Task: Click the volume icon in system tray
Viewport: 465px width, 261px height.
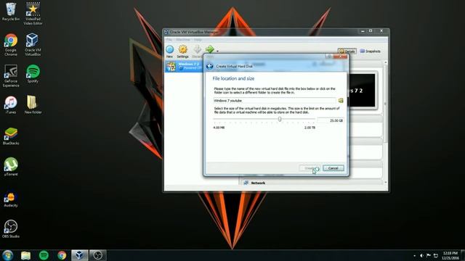Action: pos(421,255)
